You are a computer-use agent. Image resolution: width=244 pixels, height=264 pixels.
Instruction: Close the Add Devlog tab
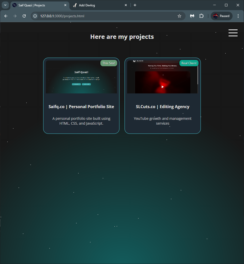(126, 5)
